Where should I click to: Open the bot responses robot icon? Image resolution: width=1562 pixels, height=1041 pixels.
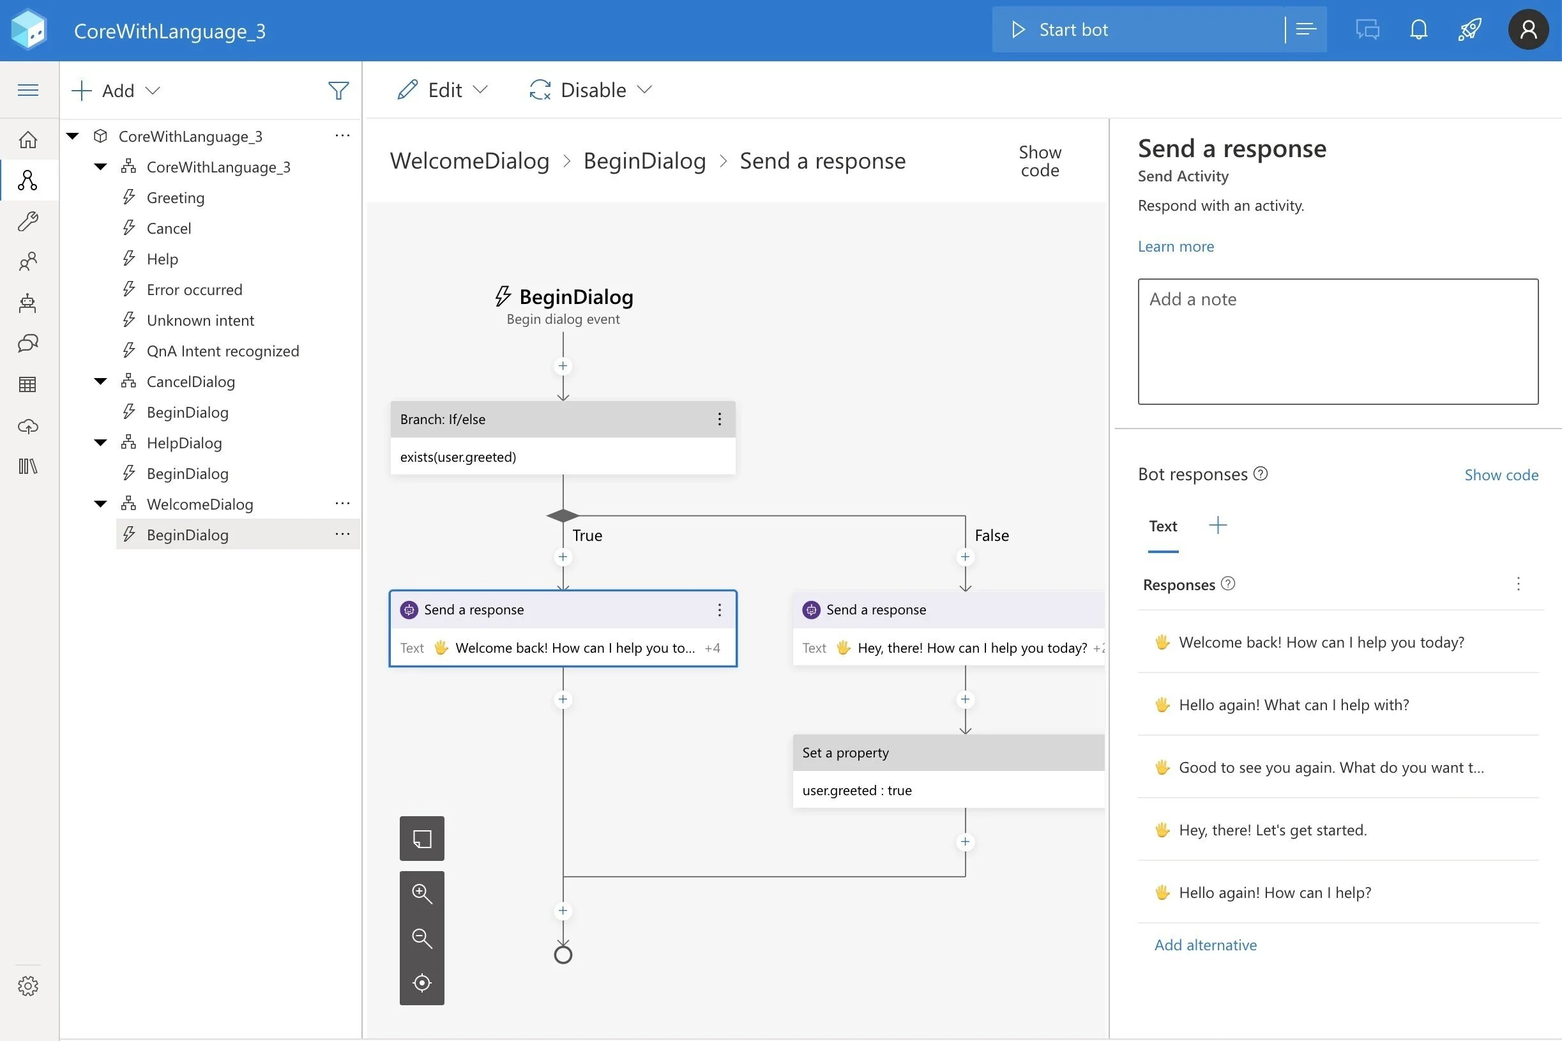click(28, 303)
